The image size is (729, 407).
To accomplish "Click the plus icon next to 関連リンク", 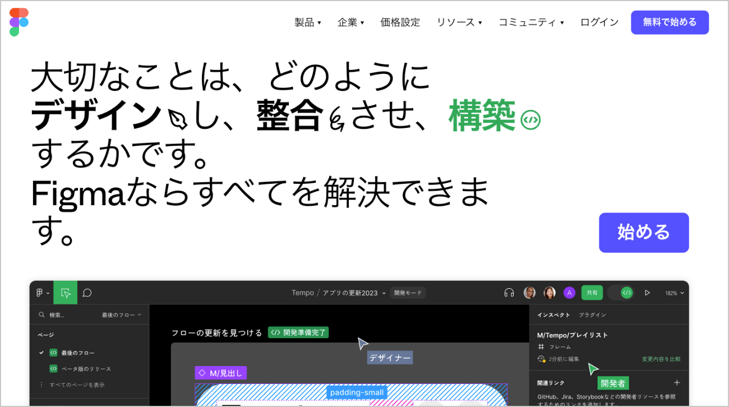I will 677,383.
